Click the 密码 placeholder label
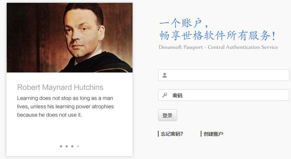 (x=177, y=95)
